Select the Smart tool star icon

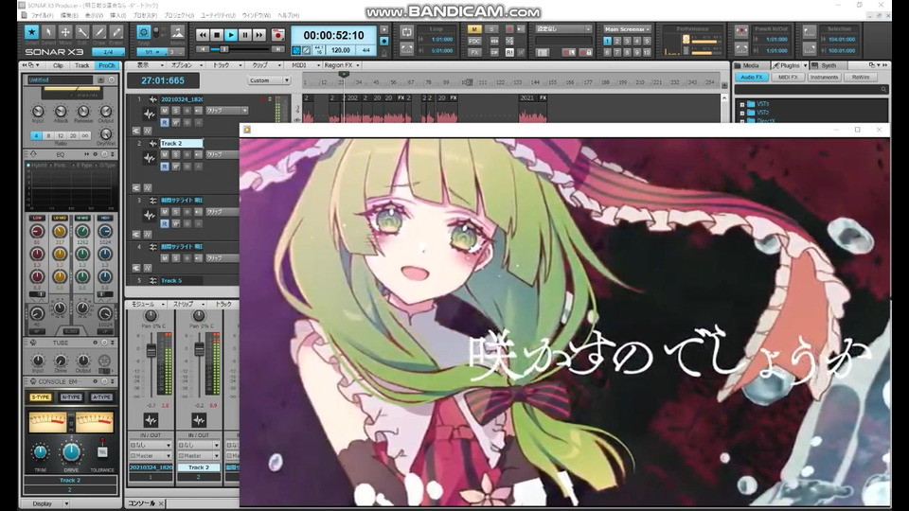click(x=32, y=32)
